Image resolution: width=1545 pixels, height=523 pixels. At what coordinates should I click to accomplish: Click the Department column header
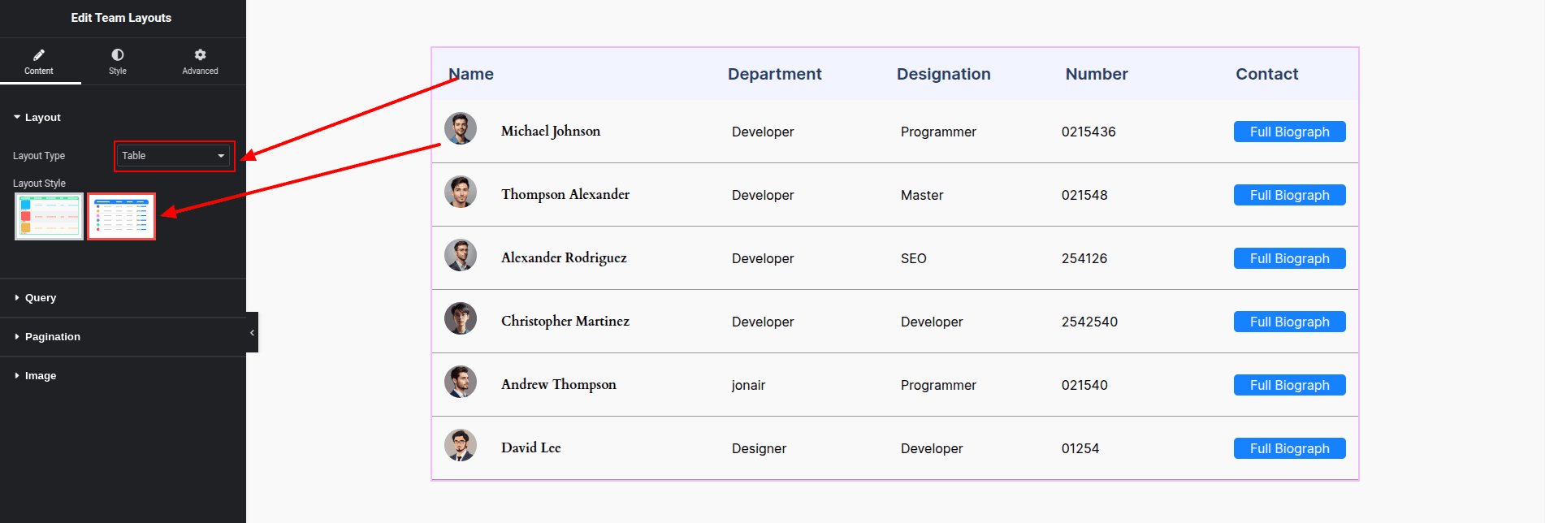[x=774, y=74]
